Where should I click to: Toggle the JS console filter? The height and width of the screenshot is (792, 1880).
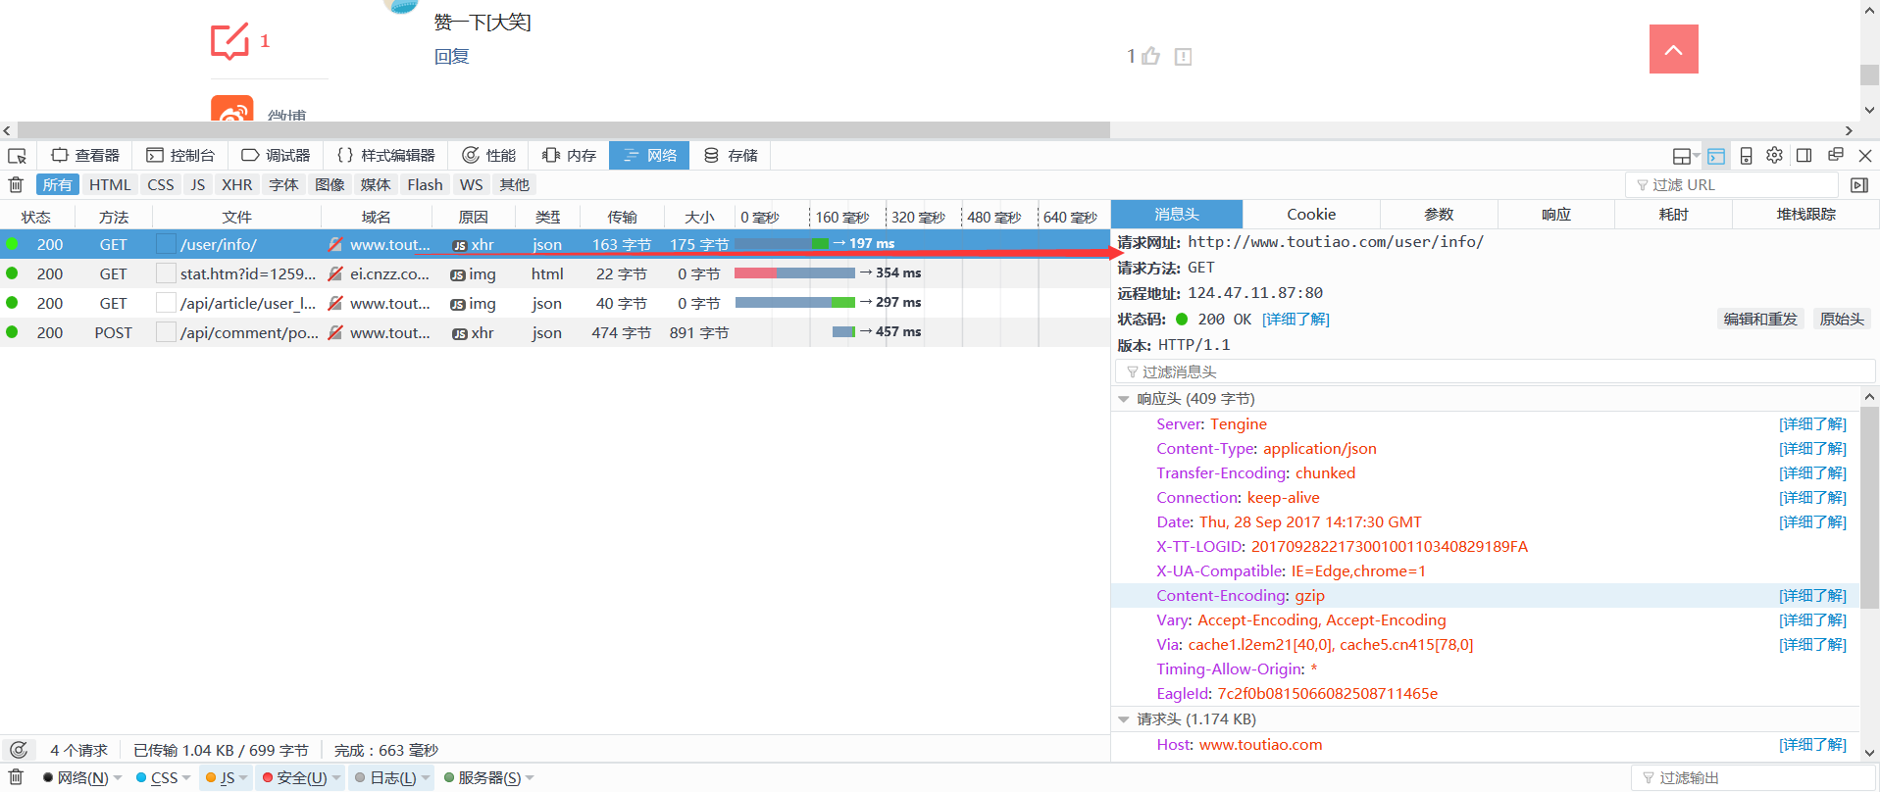pos(221,777)
